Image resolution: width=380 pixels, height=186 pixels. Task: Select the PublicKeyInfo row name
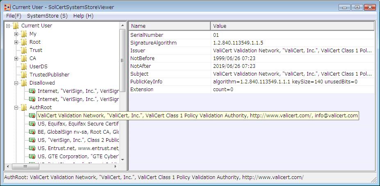pyautogui.click(x=146, y=82)
